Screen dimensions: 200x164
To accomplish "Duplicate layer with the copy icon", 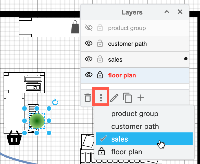I will click(127, 98).
